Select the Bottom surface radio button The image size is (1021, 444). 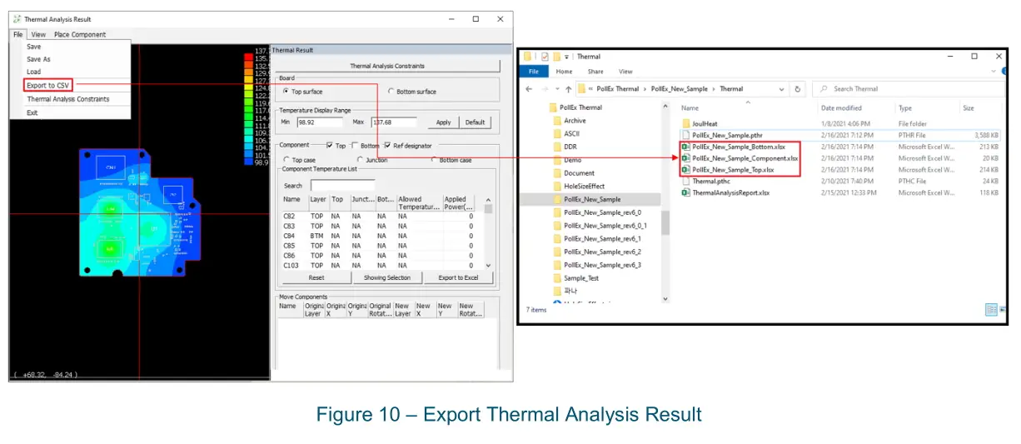[391, 92]
